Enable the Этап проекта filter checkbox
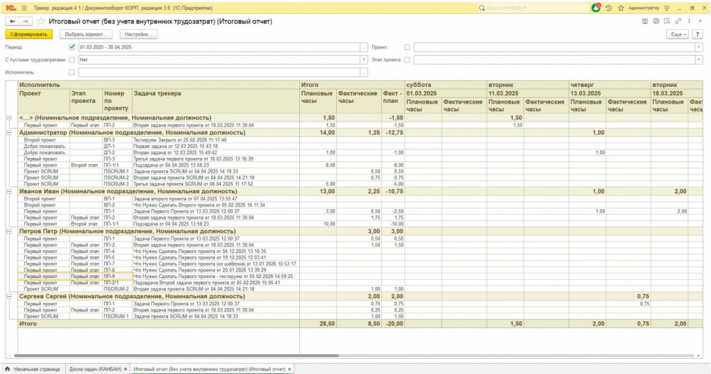Screen dimensions: 711x374 [x=407, y=60]
